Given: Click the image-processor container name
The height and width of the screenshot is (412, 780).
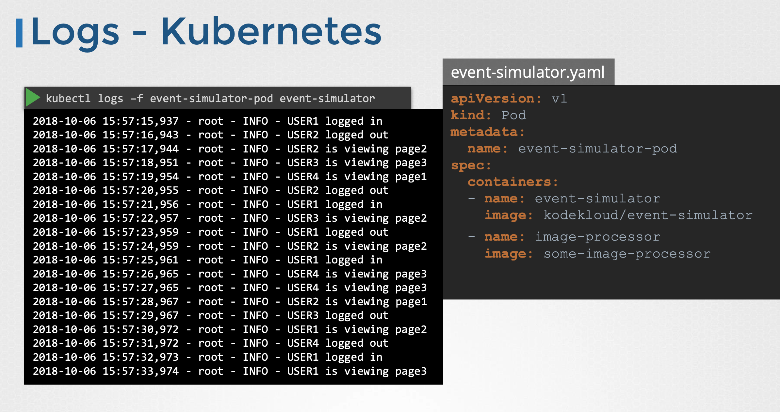Looking at the screenshot, I should [597, 237].
